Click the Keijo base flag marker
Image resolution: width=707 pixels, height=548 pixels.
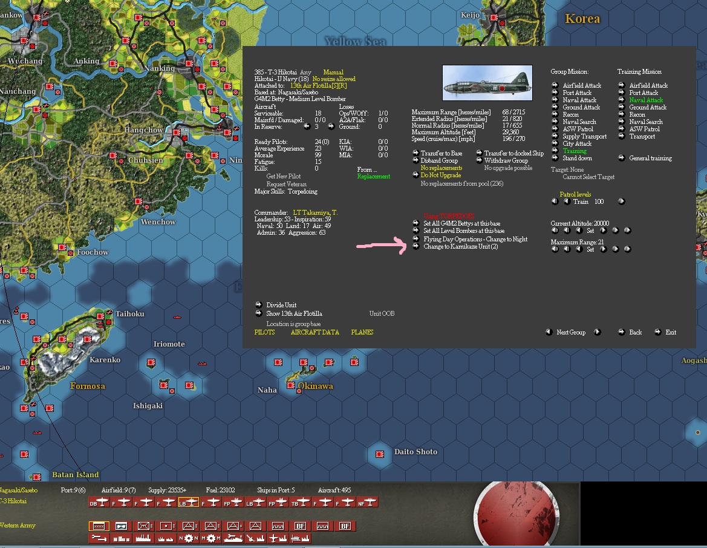click(494, 18)
